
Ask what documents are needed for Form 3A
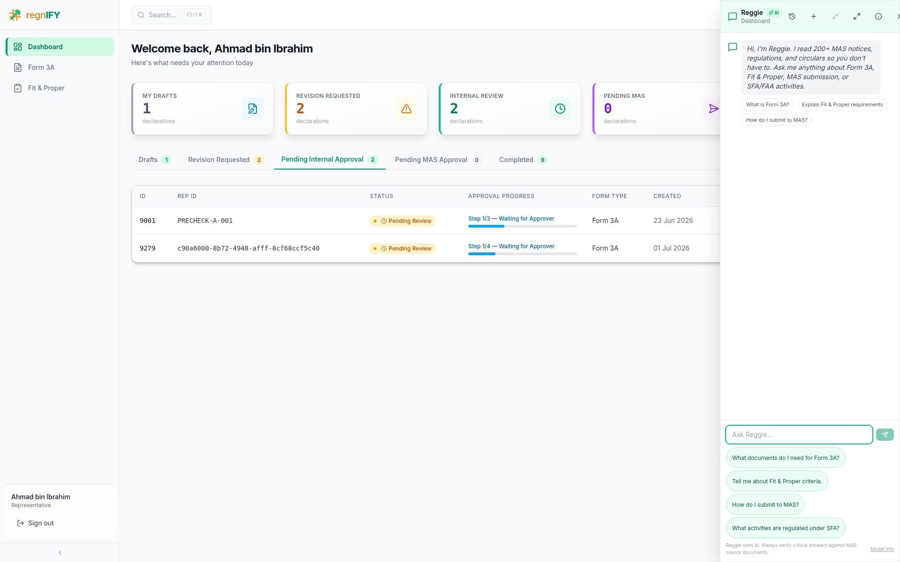(786, 458)
